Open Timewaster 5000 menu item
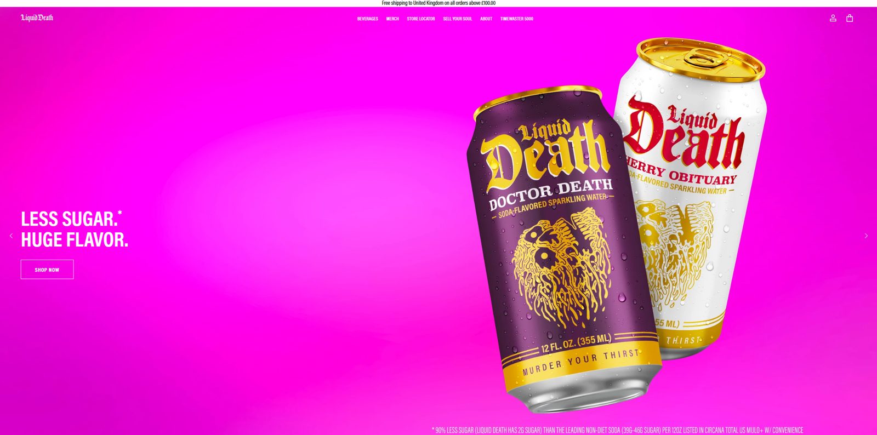The width and height of the screenshot is (877, 435). tap(516, 19)
